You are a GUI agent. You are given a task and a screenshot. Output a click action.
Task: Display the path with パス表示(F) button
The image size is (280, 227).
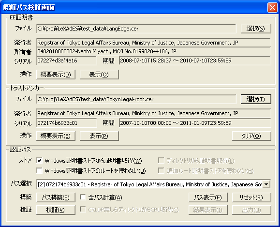(208, 197)
